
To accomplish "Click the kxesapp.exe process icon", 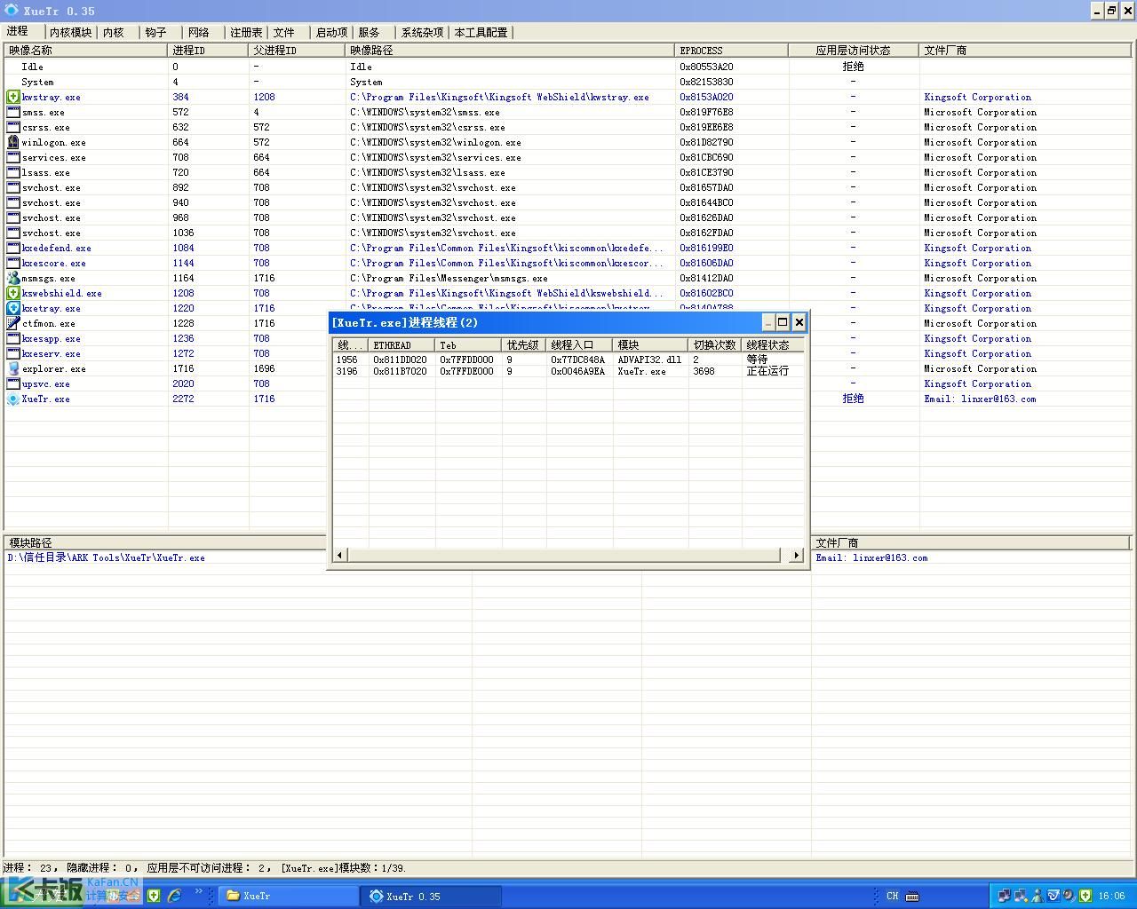I will (x=13, y=338).
